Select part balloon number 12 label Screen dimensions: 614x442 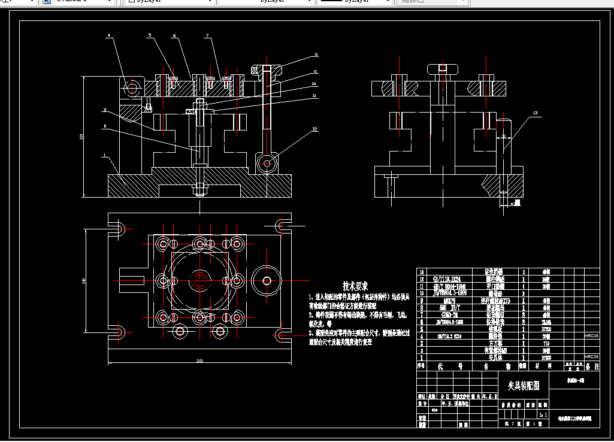click(314, 129)
